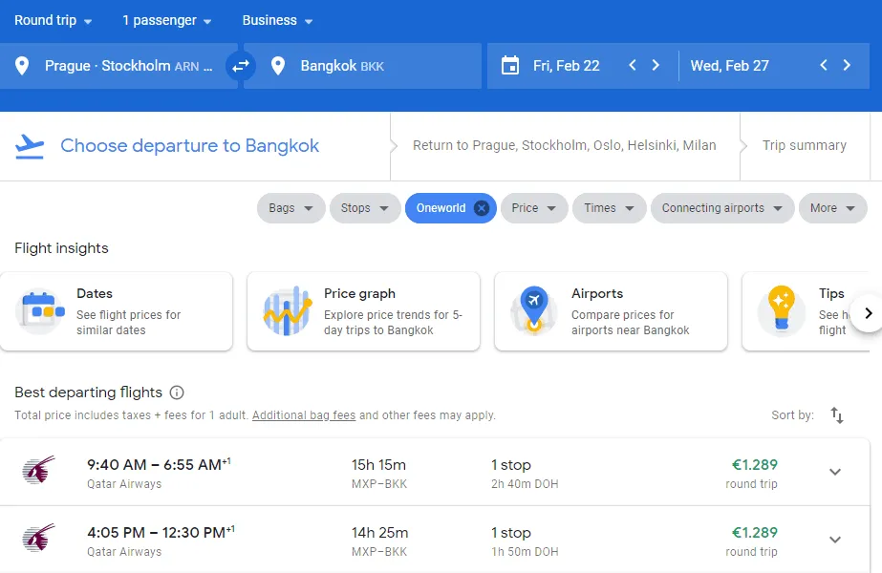Open the Additional bag fees link
Image resolution: width=882 pixels, height=573 pixels.
304,415
